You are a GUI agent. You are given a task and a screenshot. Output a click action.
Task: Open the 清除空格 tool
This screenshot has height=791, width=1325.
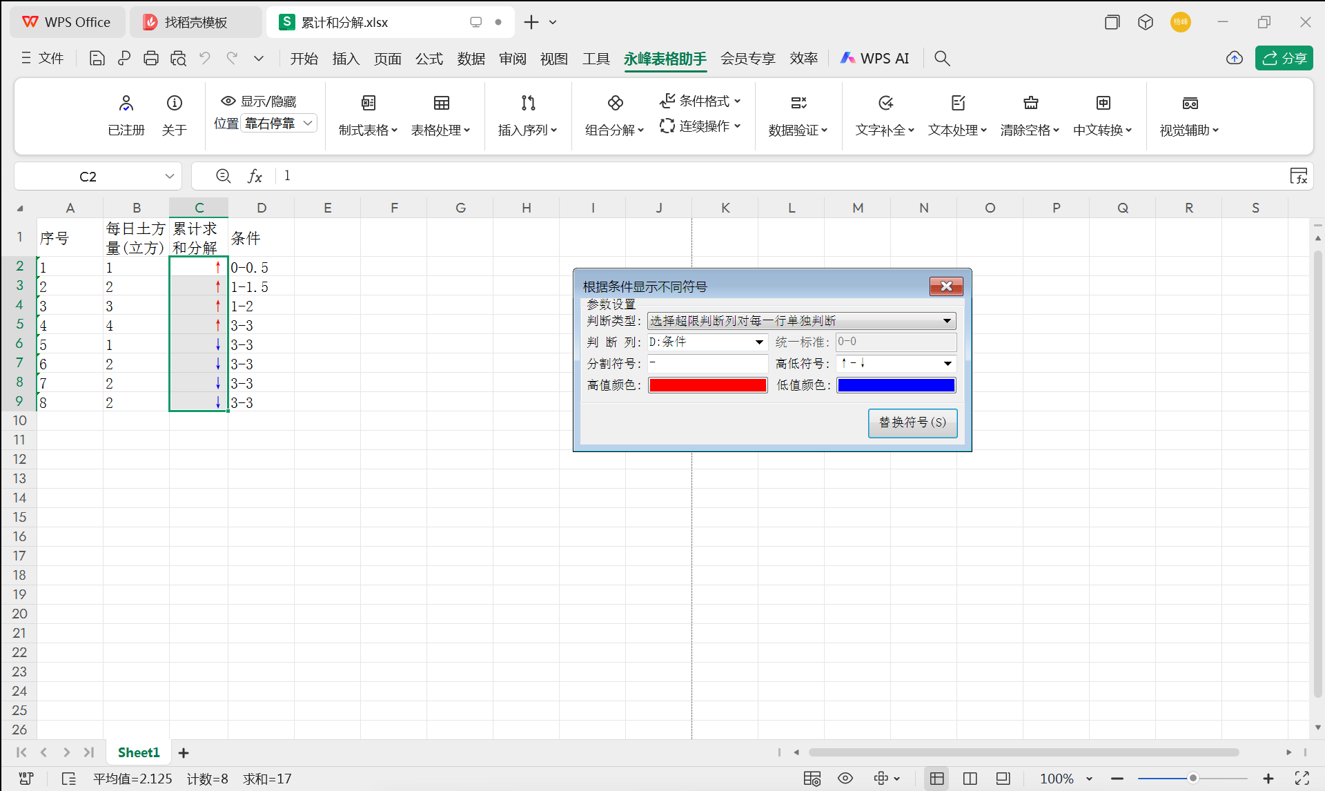[x=1029, y=115]
